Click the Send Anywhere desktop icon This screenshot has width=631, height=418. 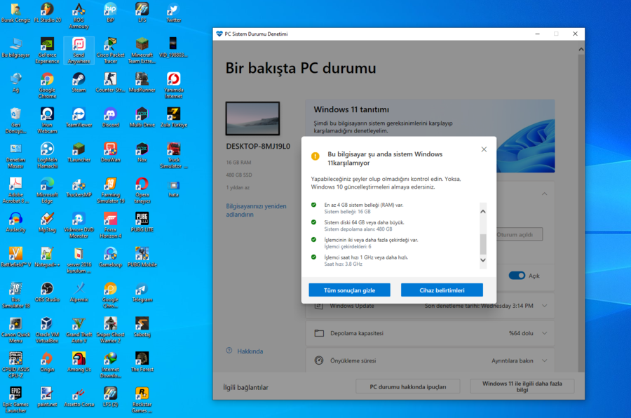click(x=79, y=50)
